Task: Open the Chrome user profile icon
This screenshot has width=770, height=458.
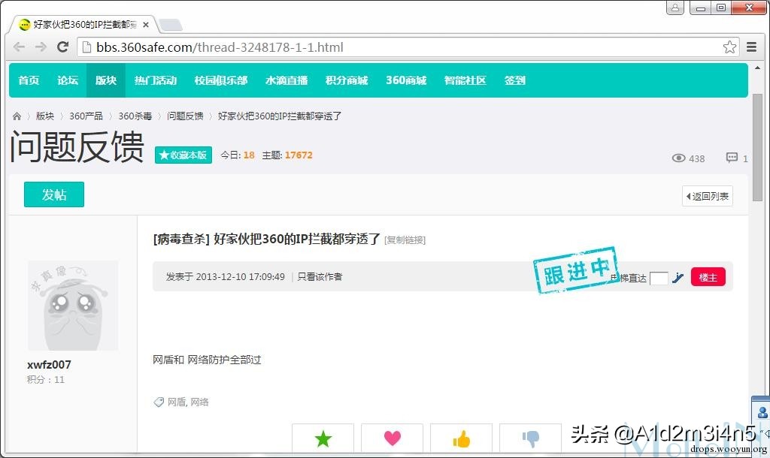Action: (675, 8)
